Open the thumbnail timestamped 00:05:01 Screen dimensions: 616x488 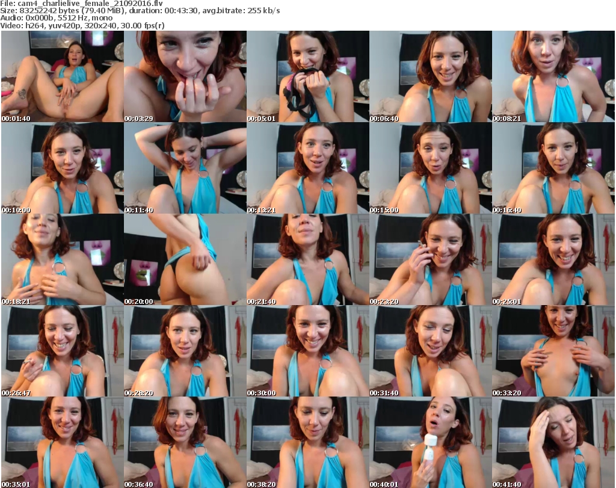point(307,76)
